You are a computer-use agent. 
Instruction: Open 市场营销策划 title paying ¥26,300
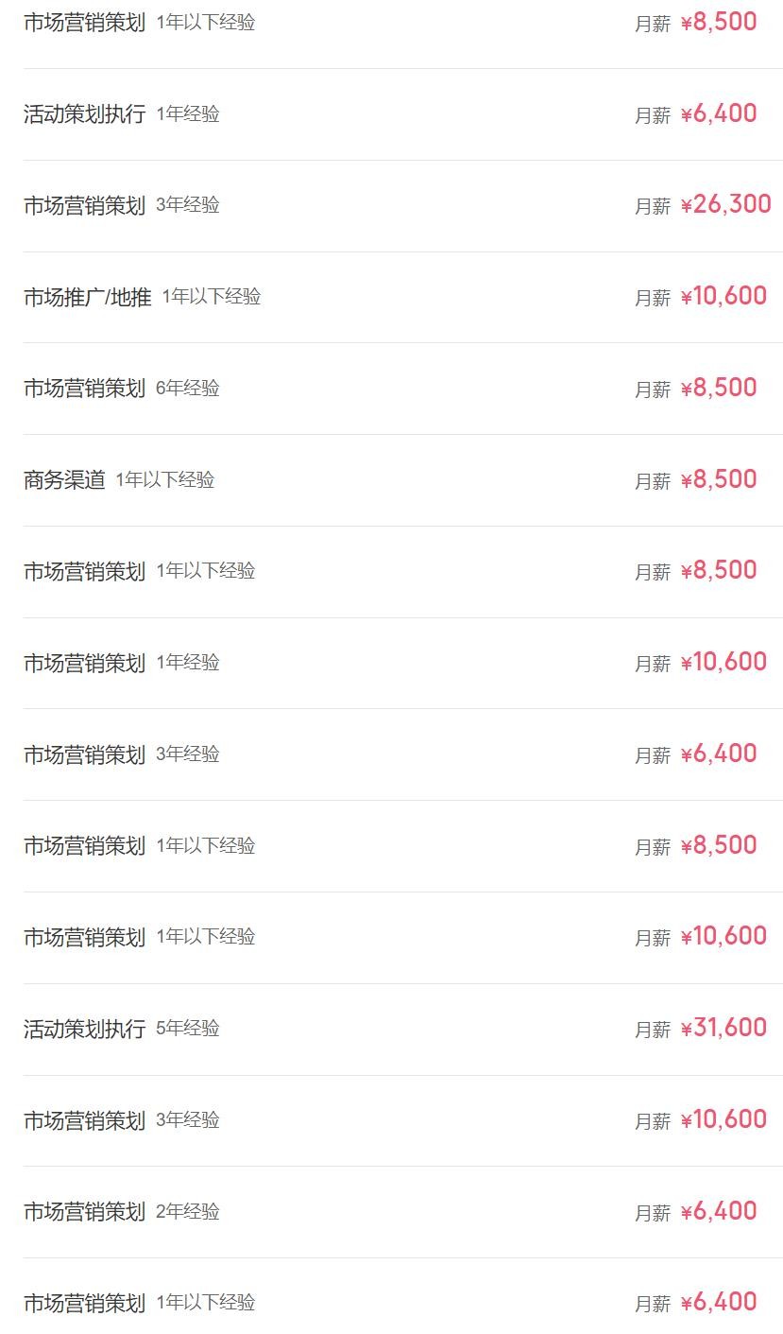(84, 205)
